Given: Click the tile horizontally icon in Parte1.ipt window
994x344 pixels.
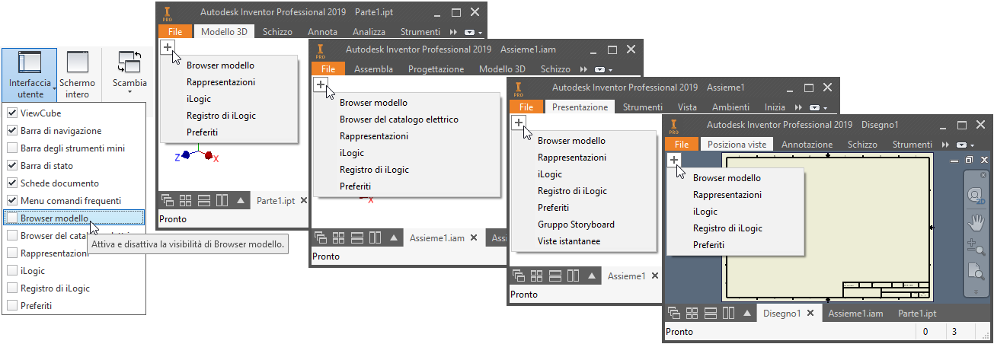Looking at the screenshot, I should [x=204, y=201].
